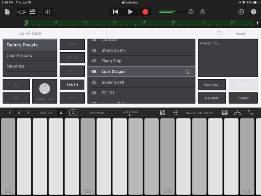
Task: Tap the C5 key
Action: point(247,156)
